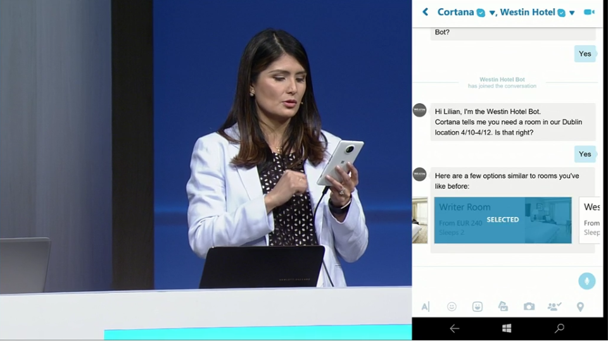Go back using the chat header arrow
Screen dimensions: 608x341
click(426, 12)
